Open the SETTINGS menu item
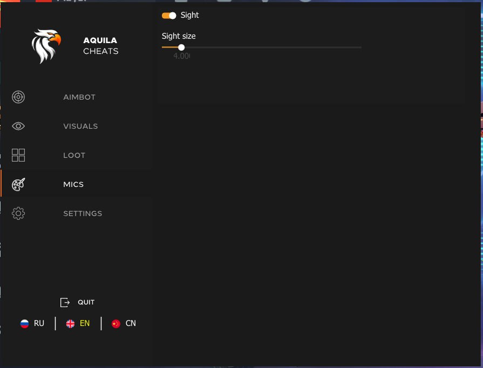This screenshot has height=368, width=483. pos(83,213)
